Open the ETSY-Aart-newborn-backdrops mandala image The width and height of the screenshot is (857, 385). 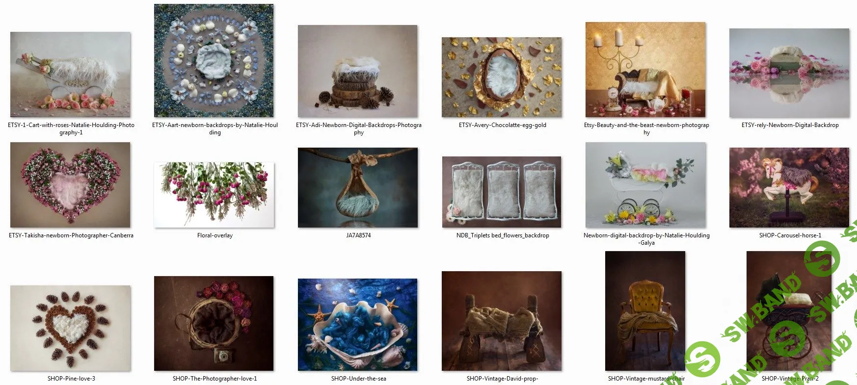click(x=214, y=61)
